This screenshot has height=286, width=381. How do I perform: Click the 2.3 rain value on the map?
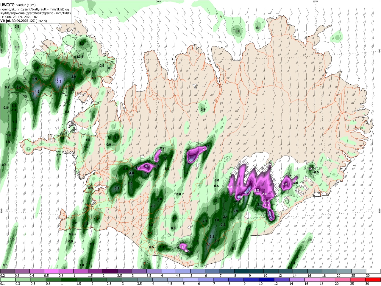click(x=153, y=206)
